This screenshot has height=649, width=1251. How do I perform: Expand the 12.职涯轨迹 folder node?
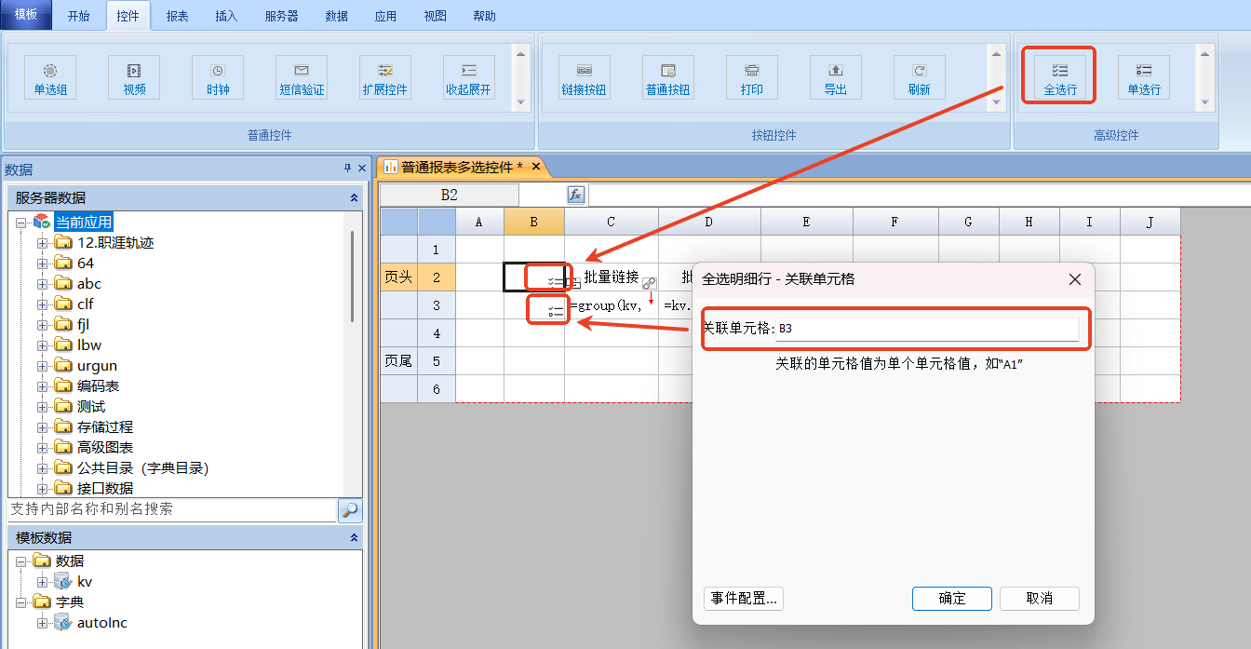[42, 243]
